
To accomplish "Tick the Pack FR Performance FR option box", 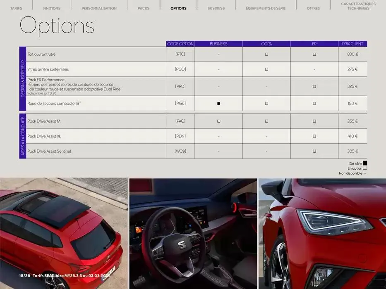I will (x=314, y=86).
